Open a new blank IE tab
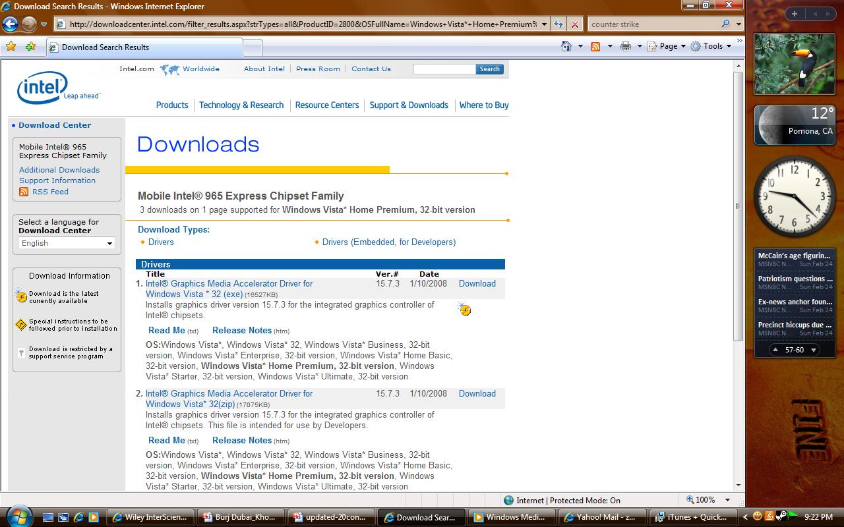This screenshot has height=527, width=844. pyautogui.click(x=253, y=47)
